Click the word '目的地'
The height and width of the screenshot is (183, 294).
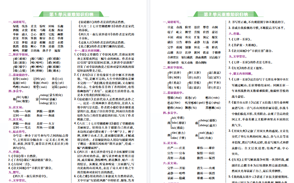click(35, 51)
